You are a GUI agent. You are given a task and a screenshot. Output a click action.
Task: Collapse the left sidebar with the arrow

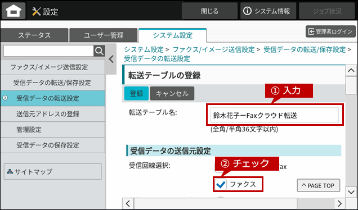click(x=111, y=59)
